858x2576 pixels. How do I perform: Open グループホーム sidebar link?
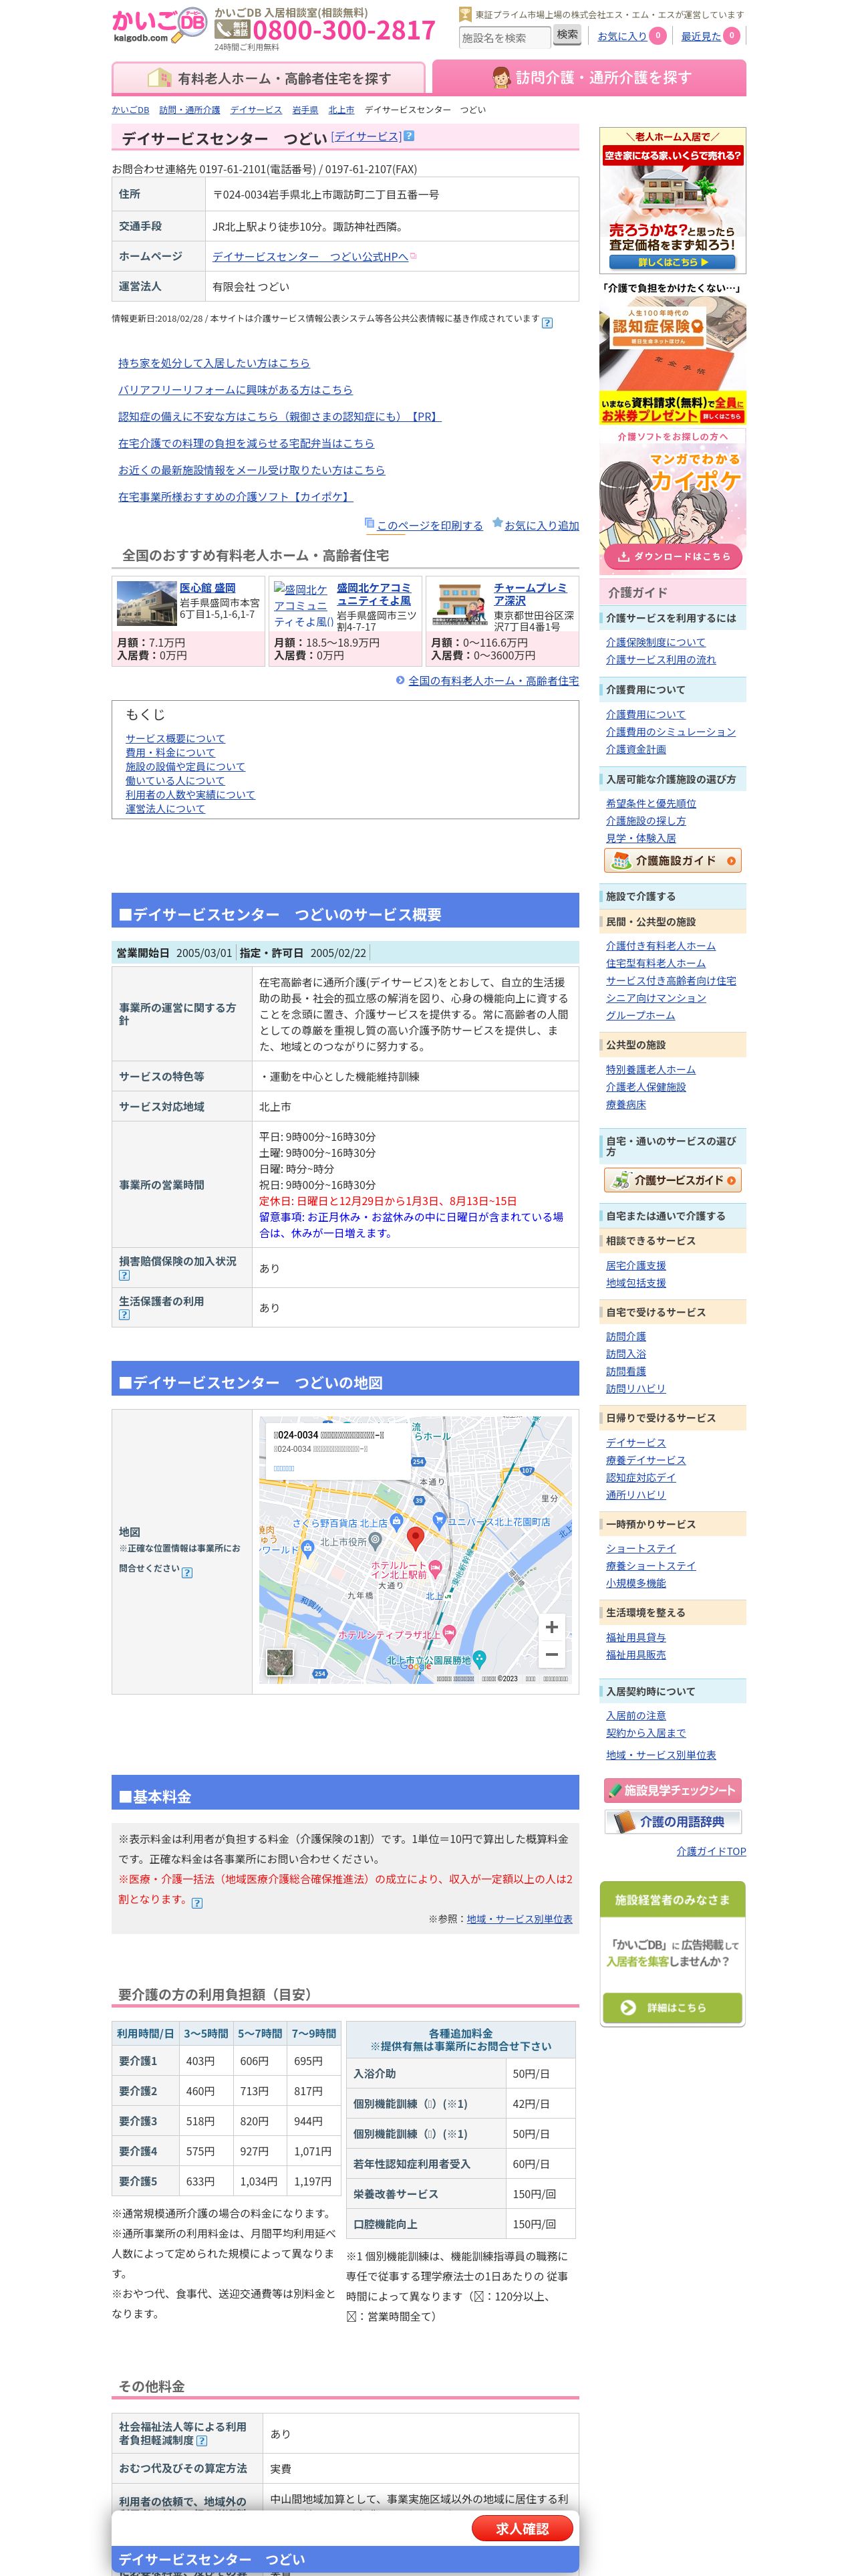point(640,1016)
